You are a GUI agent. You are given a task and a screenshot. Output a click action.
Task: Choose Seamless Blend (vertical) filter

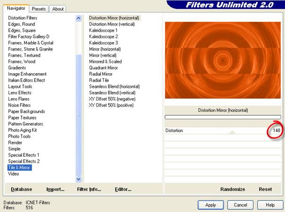pos(112,93)
